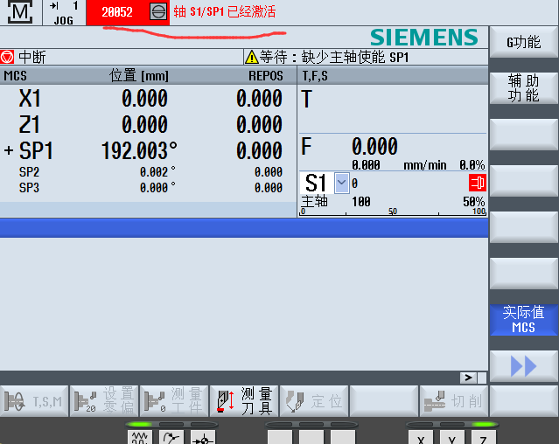Viewport: 559px width, 444px height.
Task: Click the JOG waveform key icon
Action: 140,438
